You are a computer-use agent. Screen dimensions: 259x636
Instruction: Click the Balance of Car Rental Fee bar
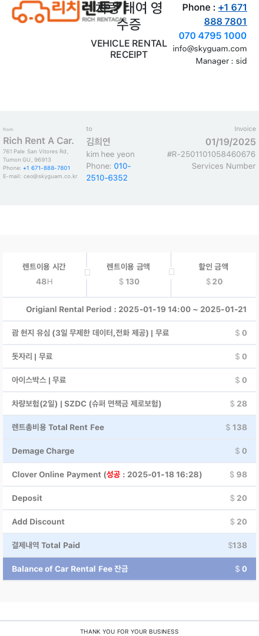[129, 569]
